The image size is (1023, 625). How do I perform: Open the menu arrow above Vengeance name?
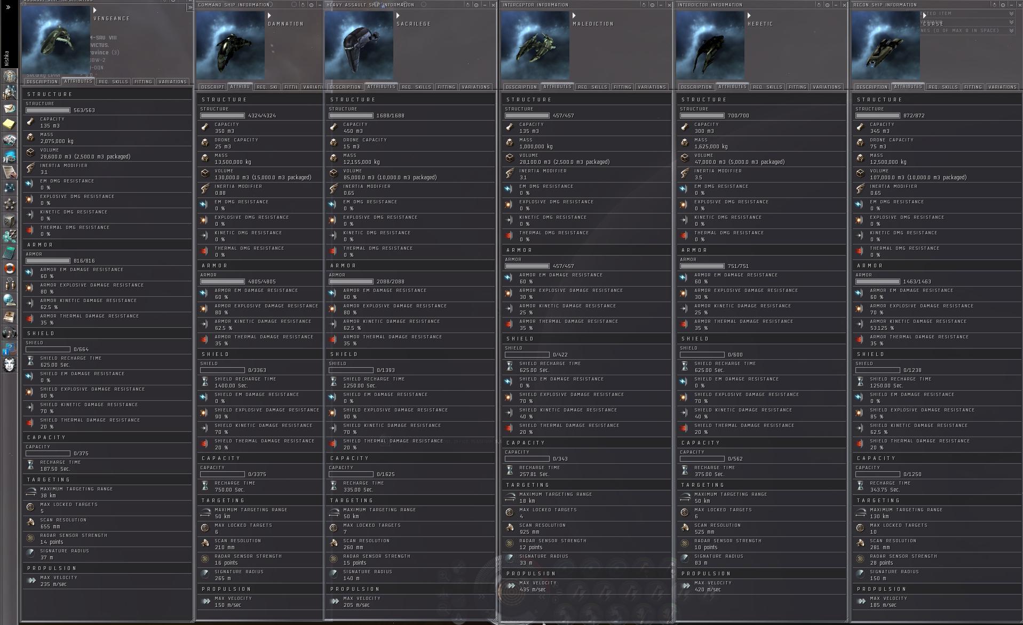pos(95,10)
